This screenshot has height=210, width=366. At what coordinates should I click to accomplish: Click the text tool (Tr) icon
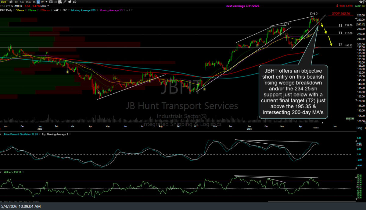pos(51,2)
